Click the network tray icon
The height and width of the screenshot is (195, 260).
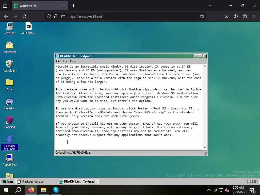click(221, 190)
